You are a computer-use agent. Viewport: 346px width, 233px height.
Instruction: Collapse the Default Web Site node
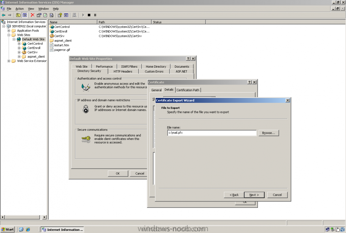tap(14, 39)
